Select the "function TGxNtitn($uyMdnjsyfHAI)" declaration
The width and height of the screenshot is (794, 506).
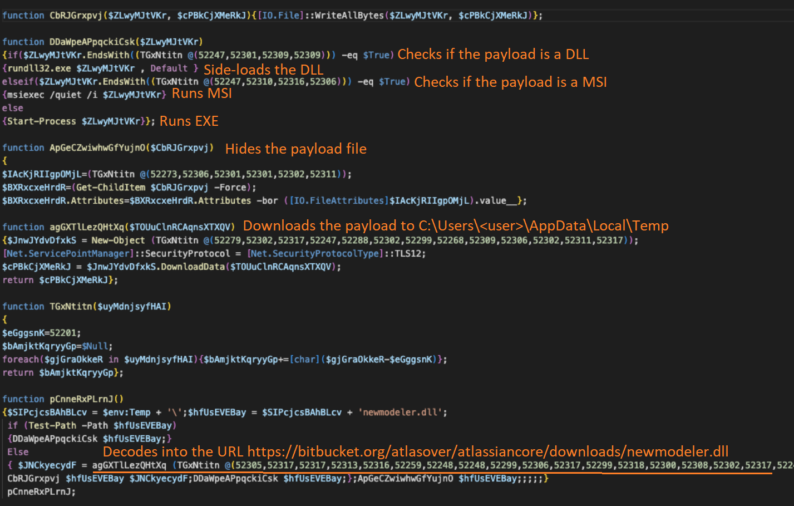(87, 307)
